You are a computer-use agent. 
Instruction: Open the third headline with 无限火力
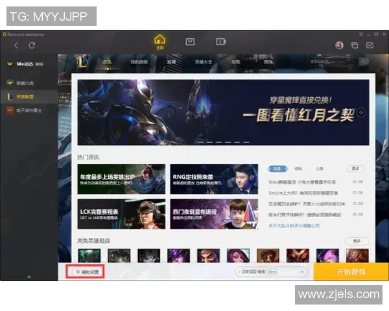click(x=307, y=204)
